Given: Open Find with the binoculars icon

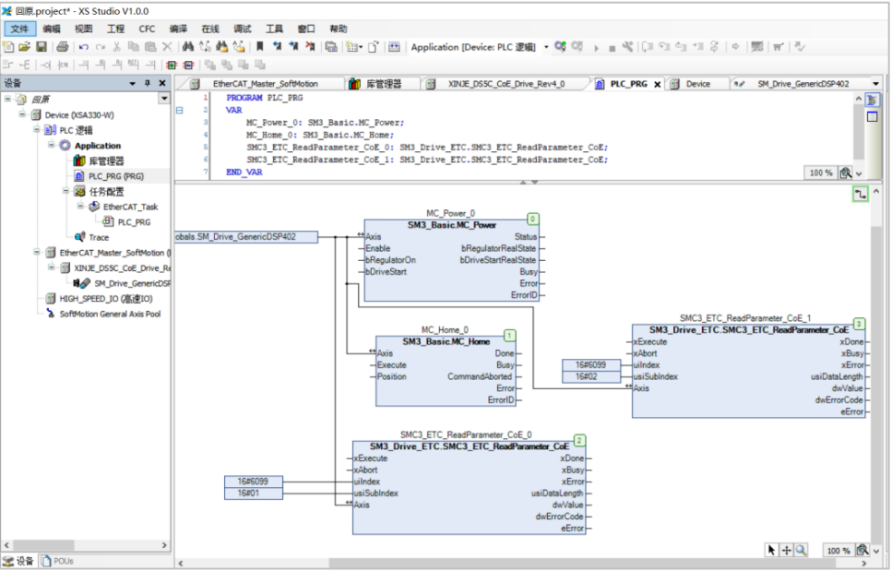Looking at the screenshot, I should (x=188, y=47).
